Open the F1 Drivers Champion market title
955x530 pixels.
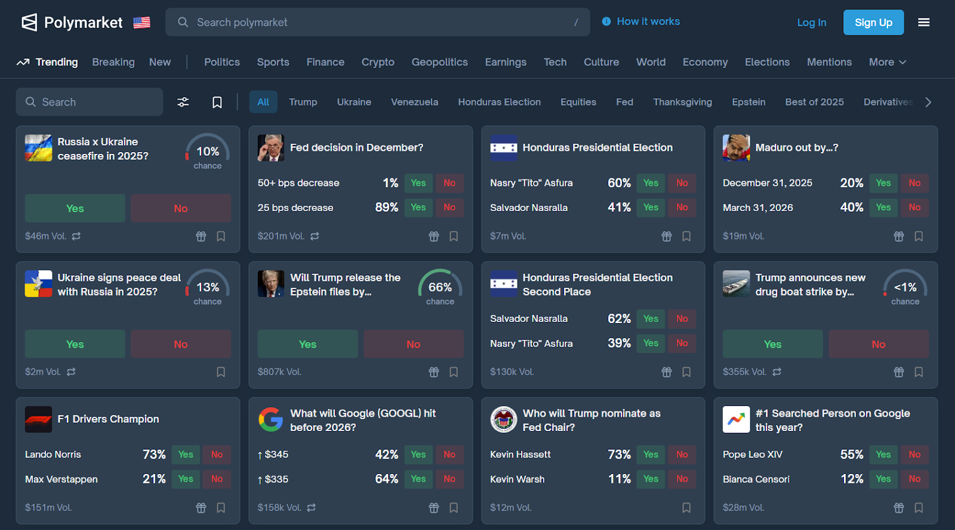(108, 419)
